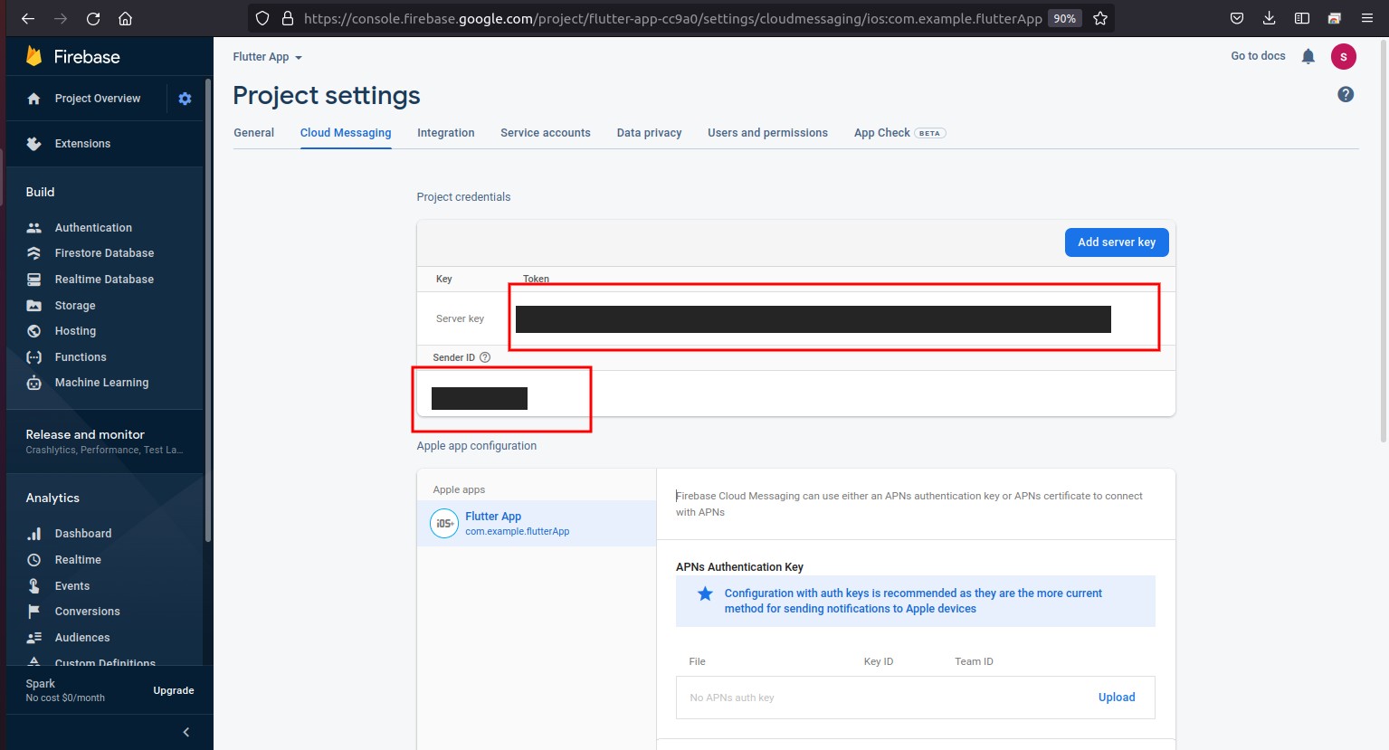Screen dimensions: 1389x750
Task: Select Flutter App in Apple apps list
Action: coord(537,523)
